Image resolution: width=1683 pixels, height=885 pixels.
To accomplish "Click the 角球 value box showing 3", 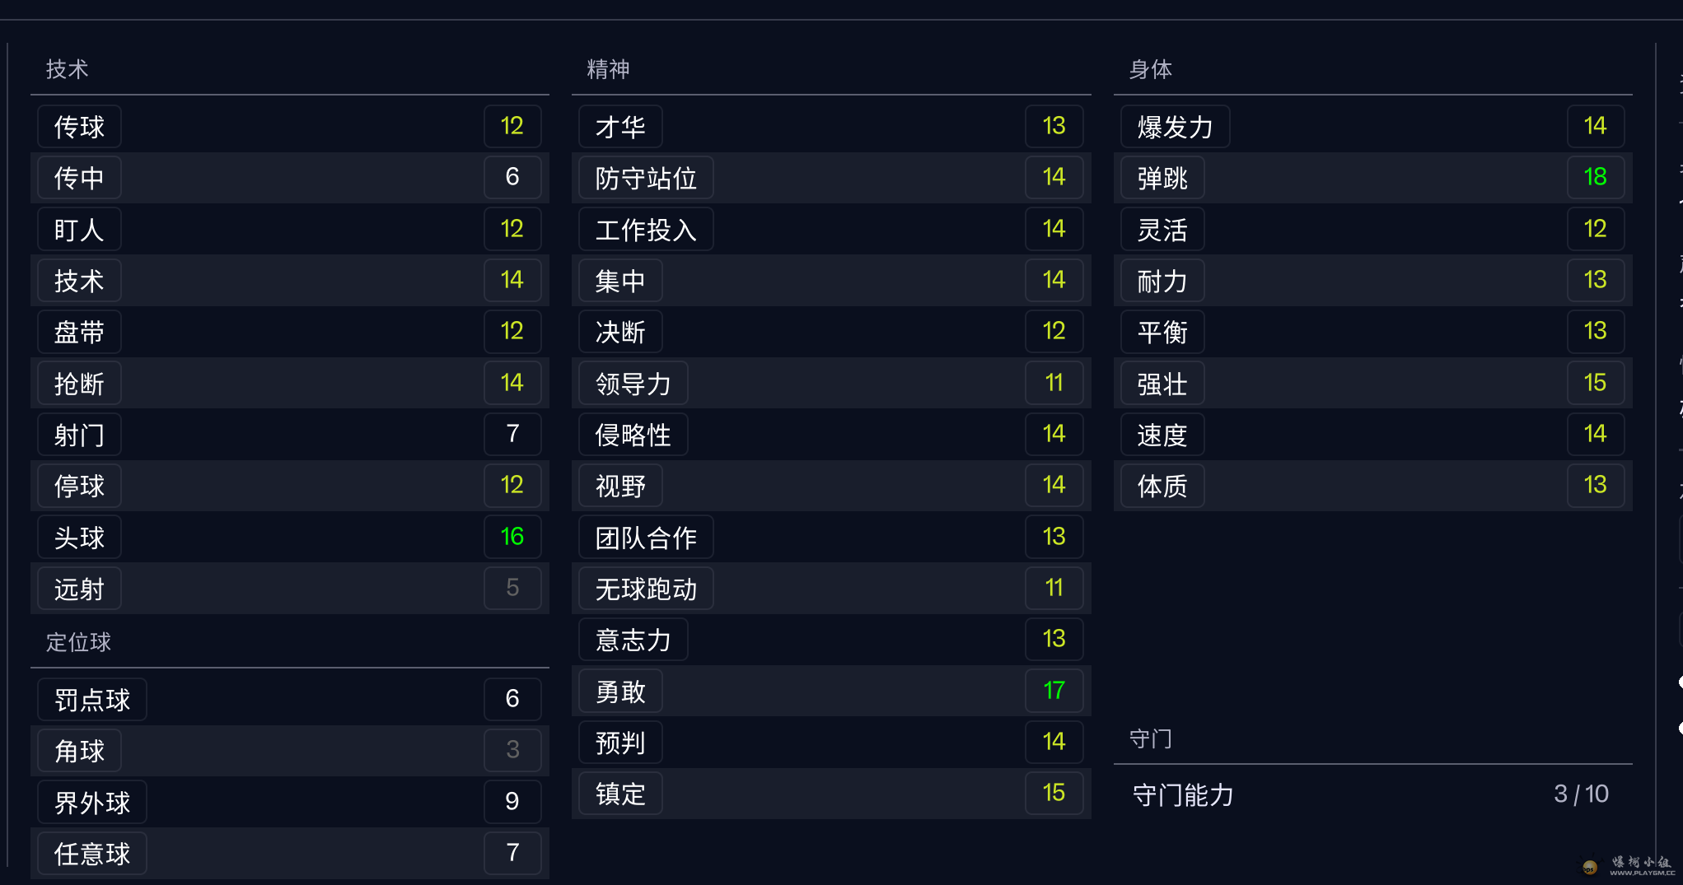I will pos(512,750).
